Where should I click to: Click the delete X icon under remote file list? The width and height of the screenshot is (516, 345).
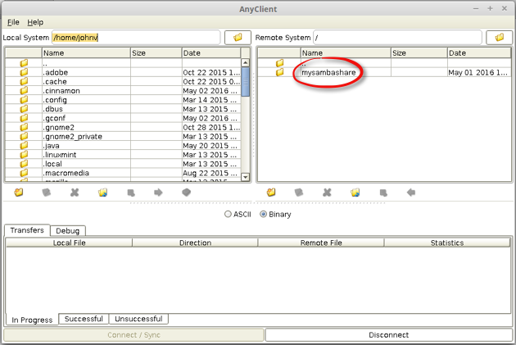pos(327,193)
